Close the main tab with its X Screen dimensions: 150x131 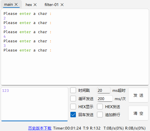point(16,5)
